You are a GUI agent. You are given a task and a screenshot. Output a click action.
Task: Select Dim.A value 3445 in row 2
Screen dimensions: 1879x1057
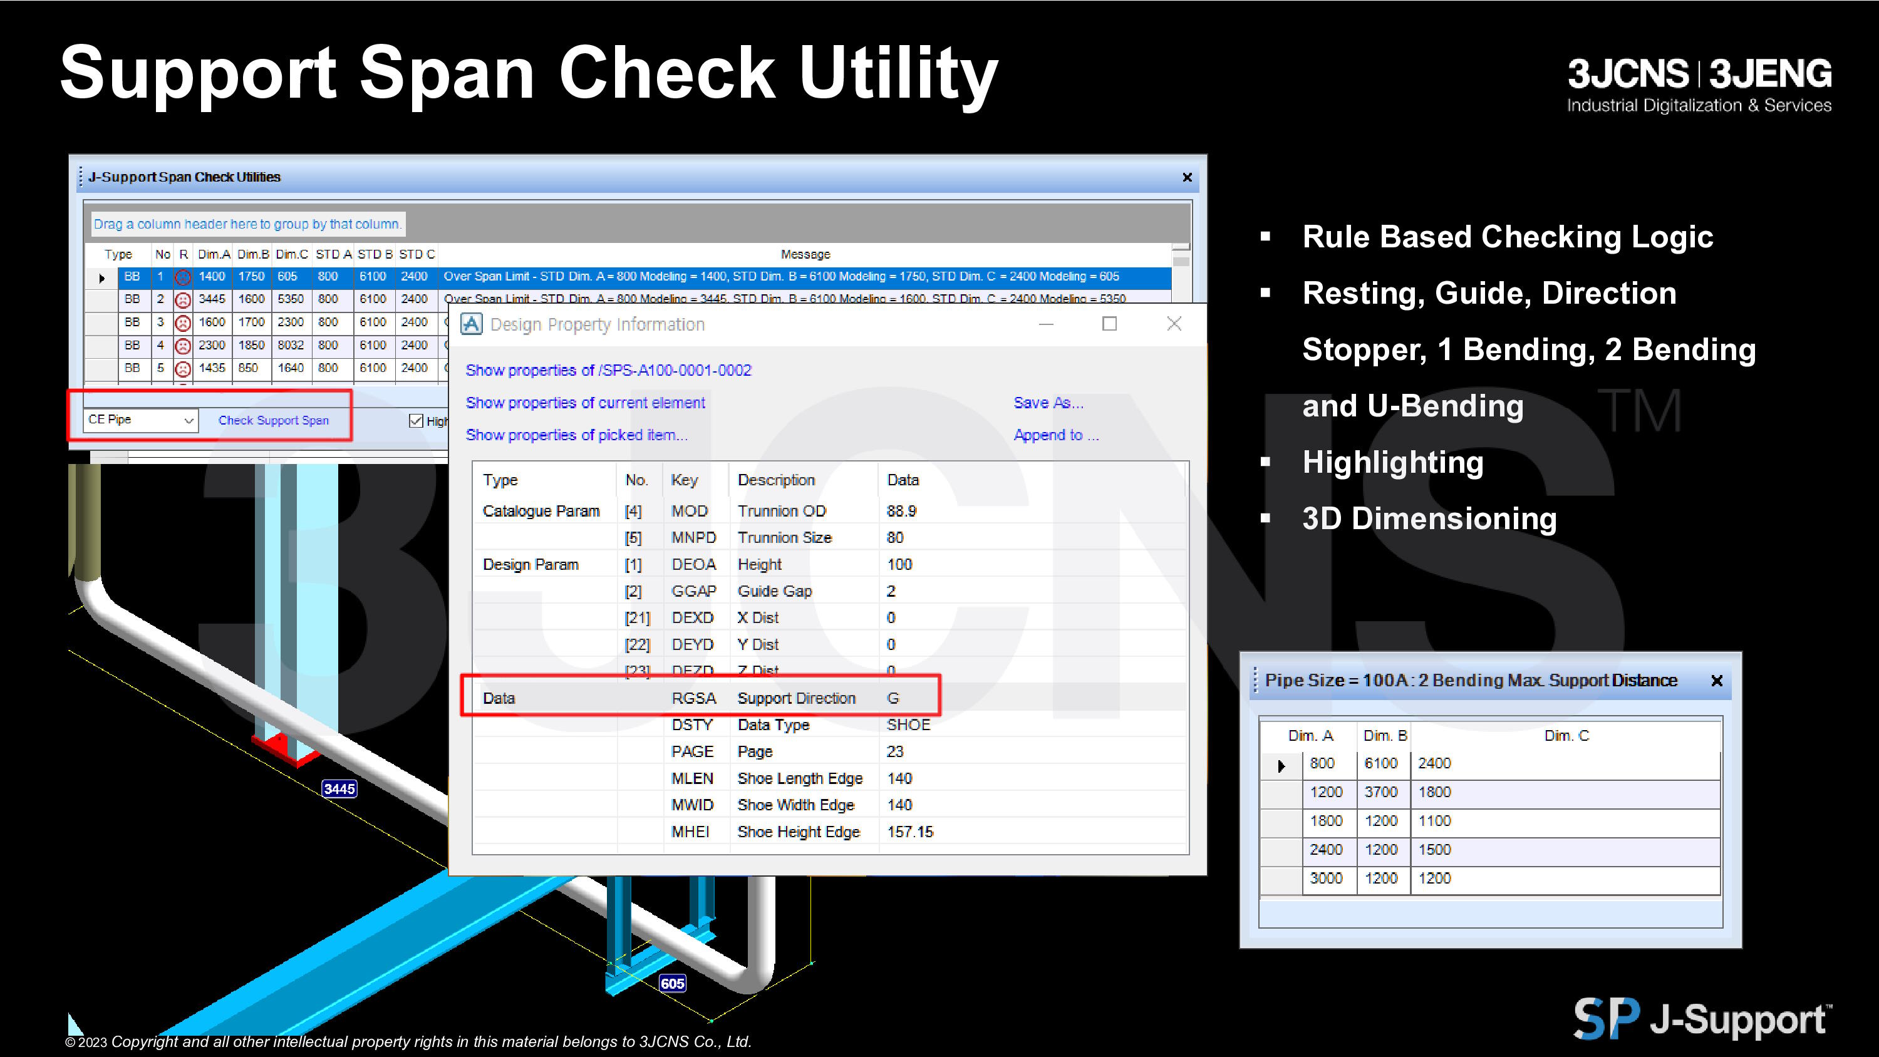tap(212, 299)
